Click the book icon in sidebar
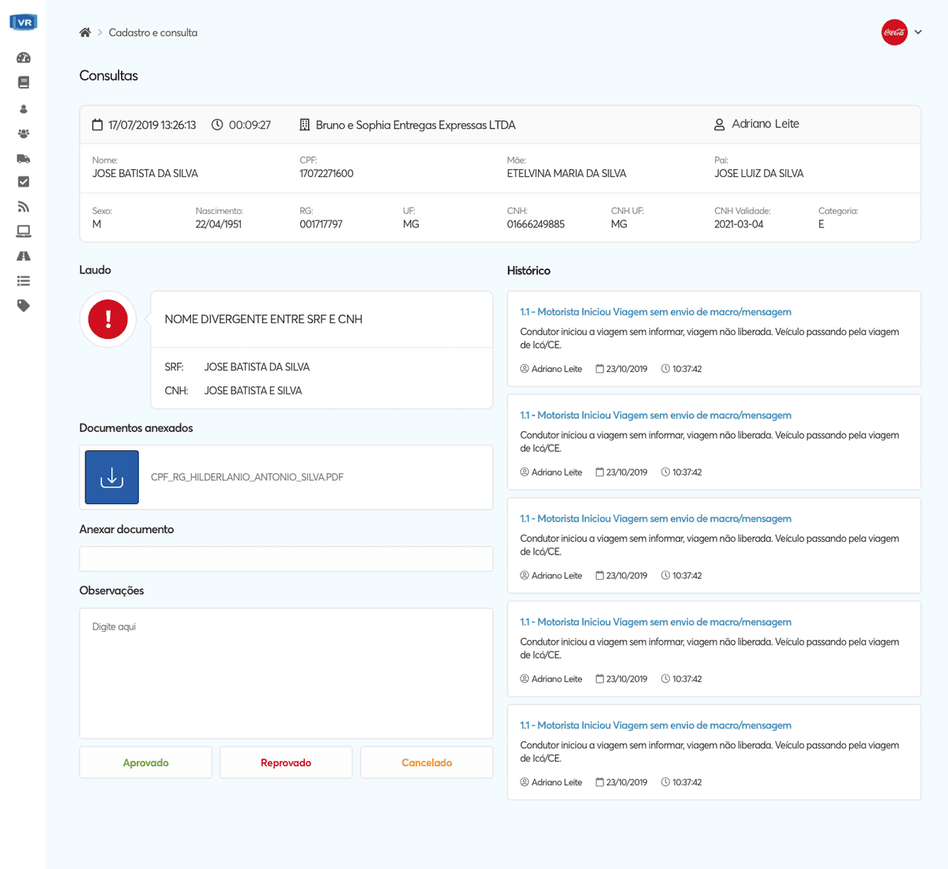Viewport: 948px width, 869px height. (23, 82)
